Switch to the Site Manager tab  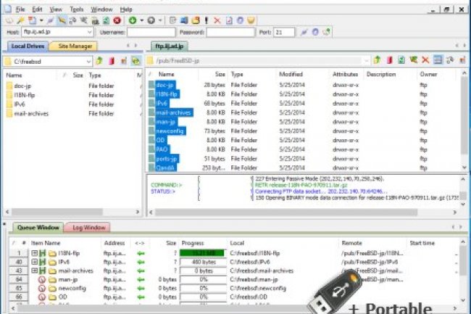coord(75,46)
